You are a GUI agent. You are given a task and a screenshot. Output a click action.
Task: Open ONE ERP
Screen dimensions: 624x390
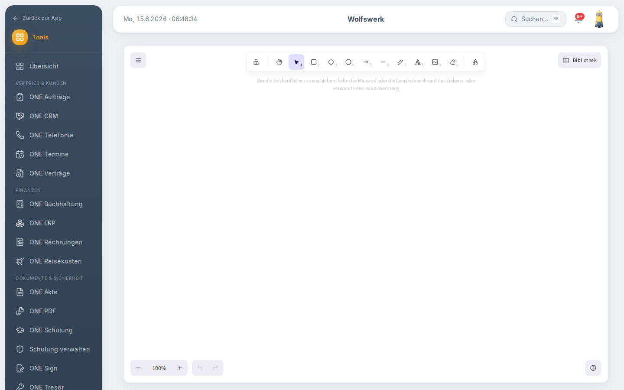coord(54,223)
